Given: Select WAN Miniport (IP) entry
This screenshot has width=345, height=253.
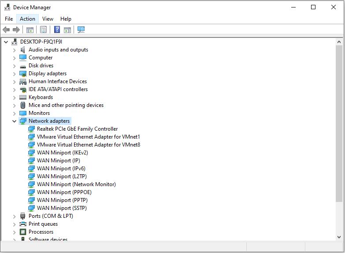Looking at the screenshot, I should coord(59,161).
